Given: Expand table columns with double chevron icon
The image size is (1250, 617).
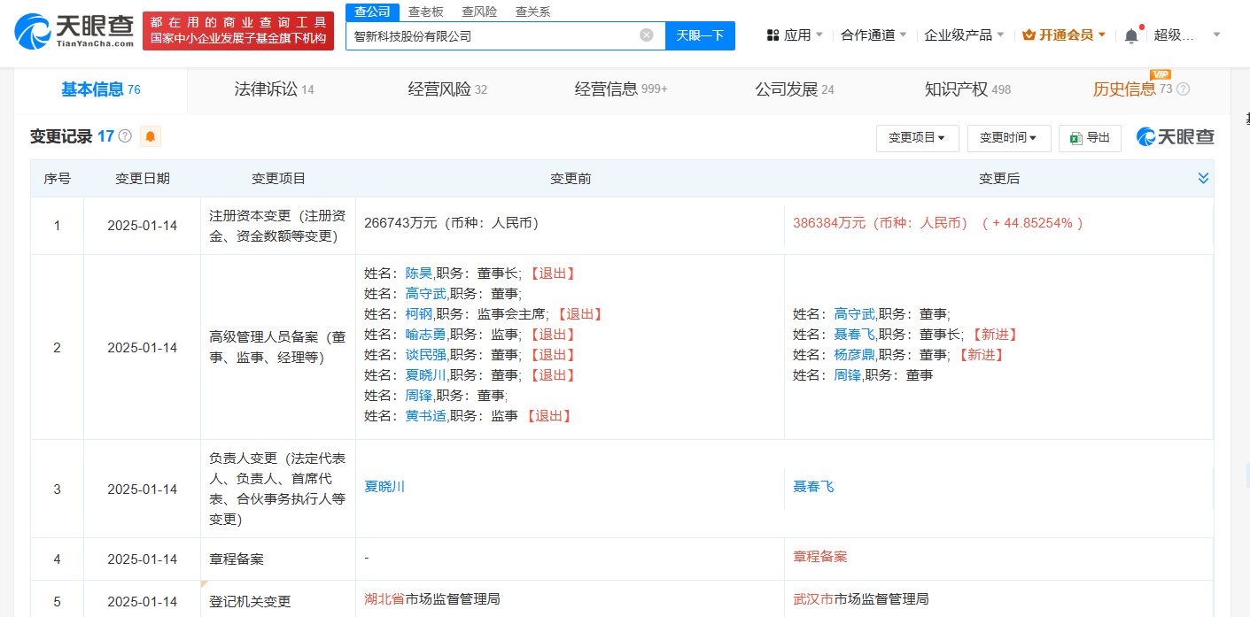Looking at the screenshot, I should point(1203,178).
